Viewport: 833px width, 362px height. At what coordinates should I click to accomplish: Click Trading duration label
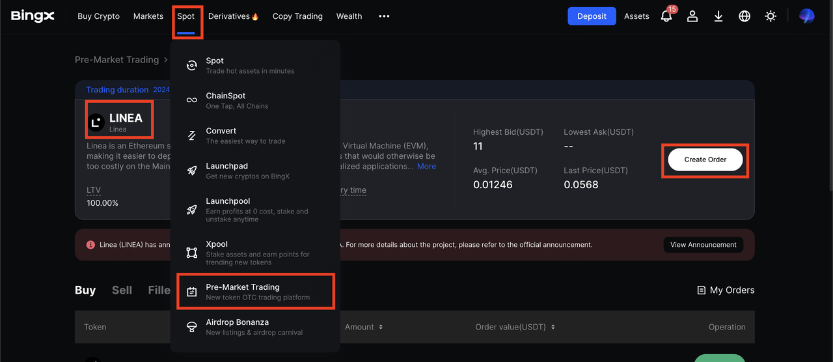[118, 90]
